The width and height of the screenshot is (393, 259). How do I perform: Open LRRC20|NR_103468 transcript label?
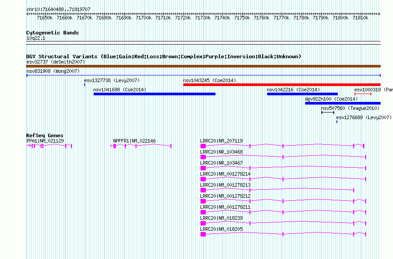(221, 152)
